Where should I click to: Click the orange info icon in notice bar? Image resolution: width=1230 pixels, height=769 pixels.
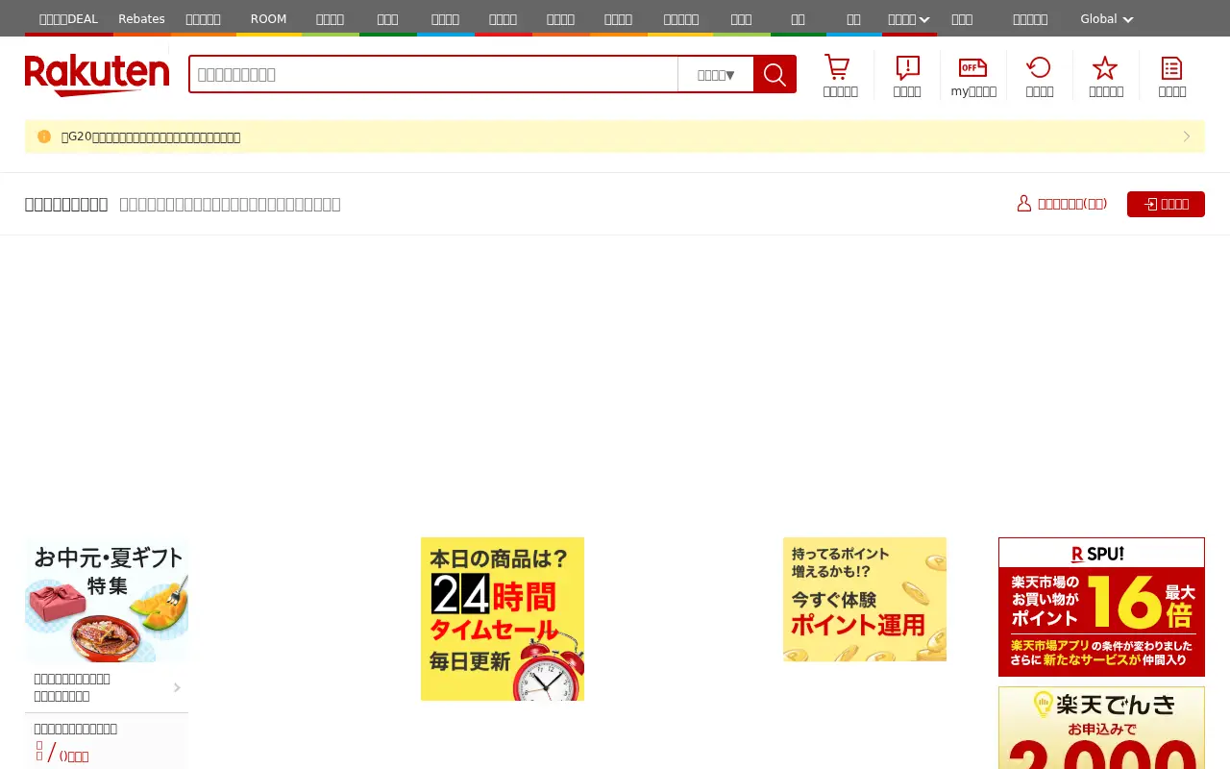tap(44, 136)
